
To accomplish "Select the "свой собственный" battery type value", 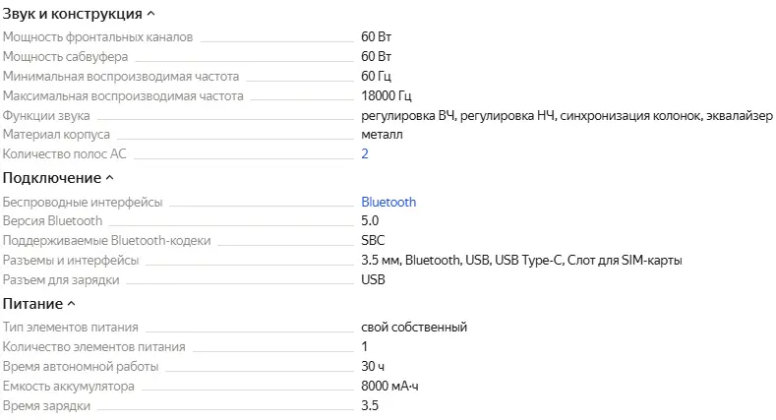I will tap(414, 328).
